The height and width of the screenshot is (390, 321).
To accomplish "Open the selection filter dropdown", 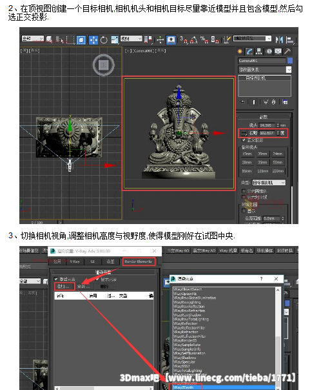I will (32, 39).
